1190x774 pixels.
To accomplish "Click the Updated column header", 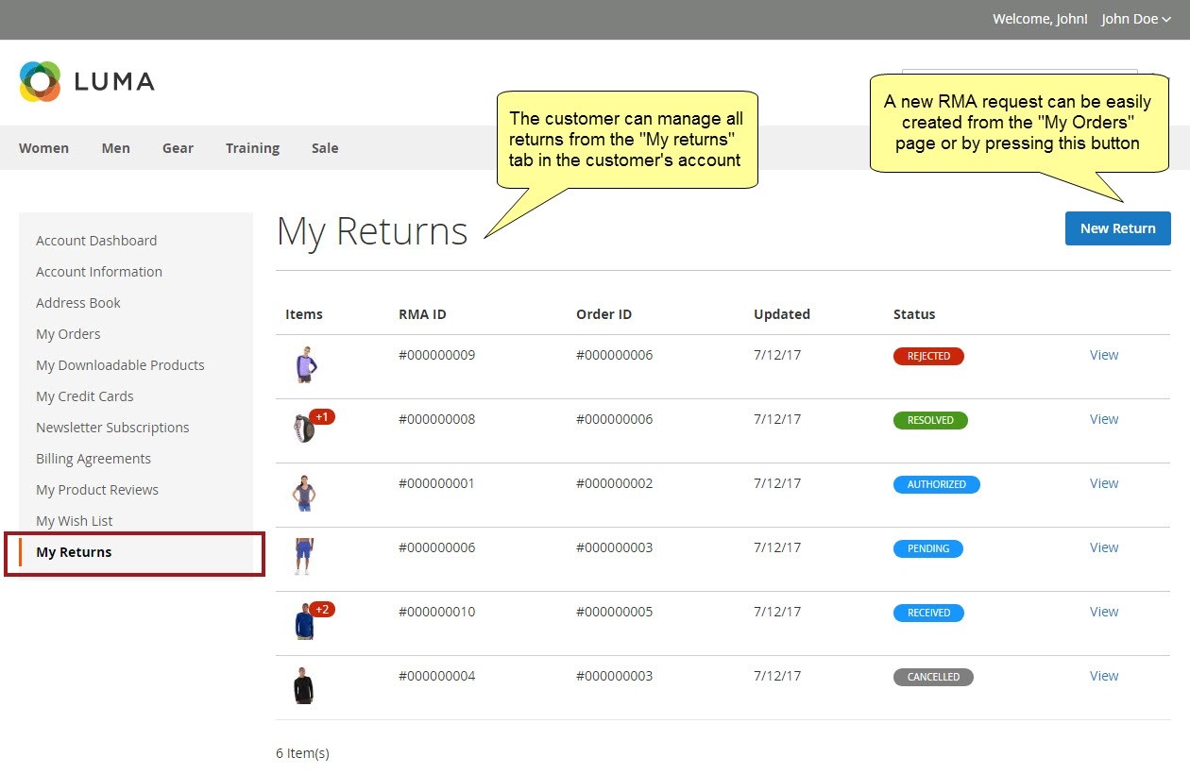I will pos(782,314).
